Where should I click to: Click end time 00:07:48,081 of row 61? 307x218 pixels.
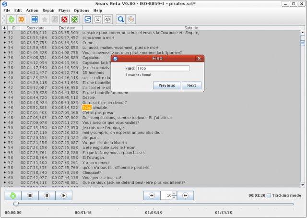65,182
